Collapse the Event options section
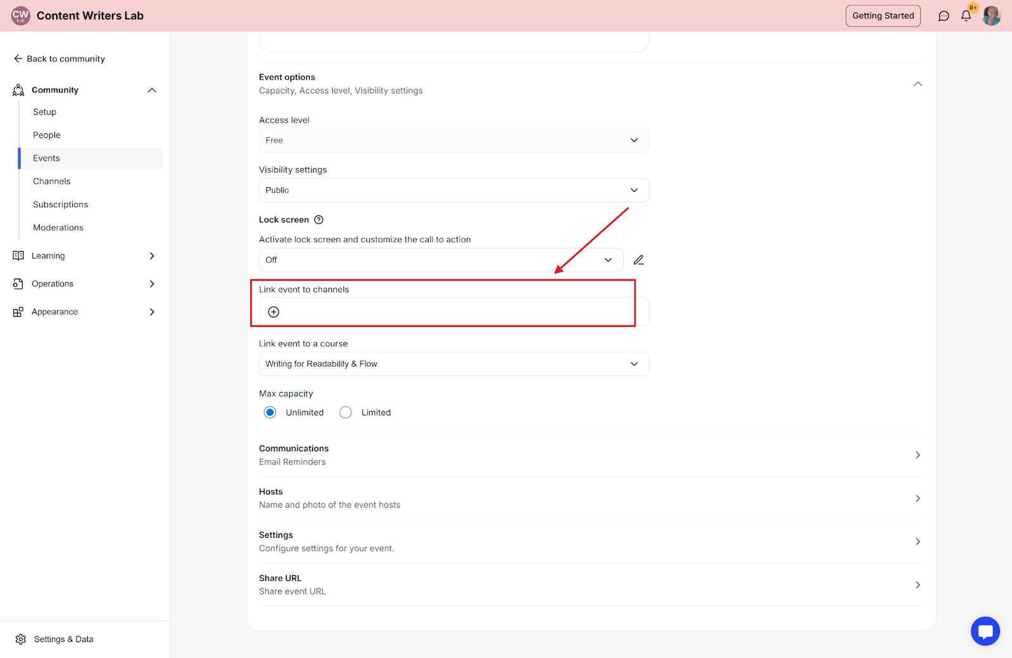The width and height of the screenshot is (1012, 658). (918, 84)
